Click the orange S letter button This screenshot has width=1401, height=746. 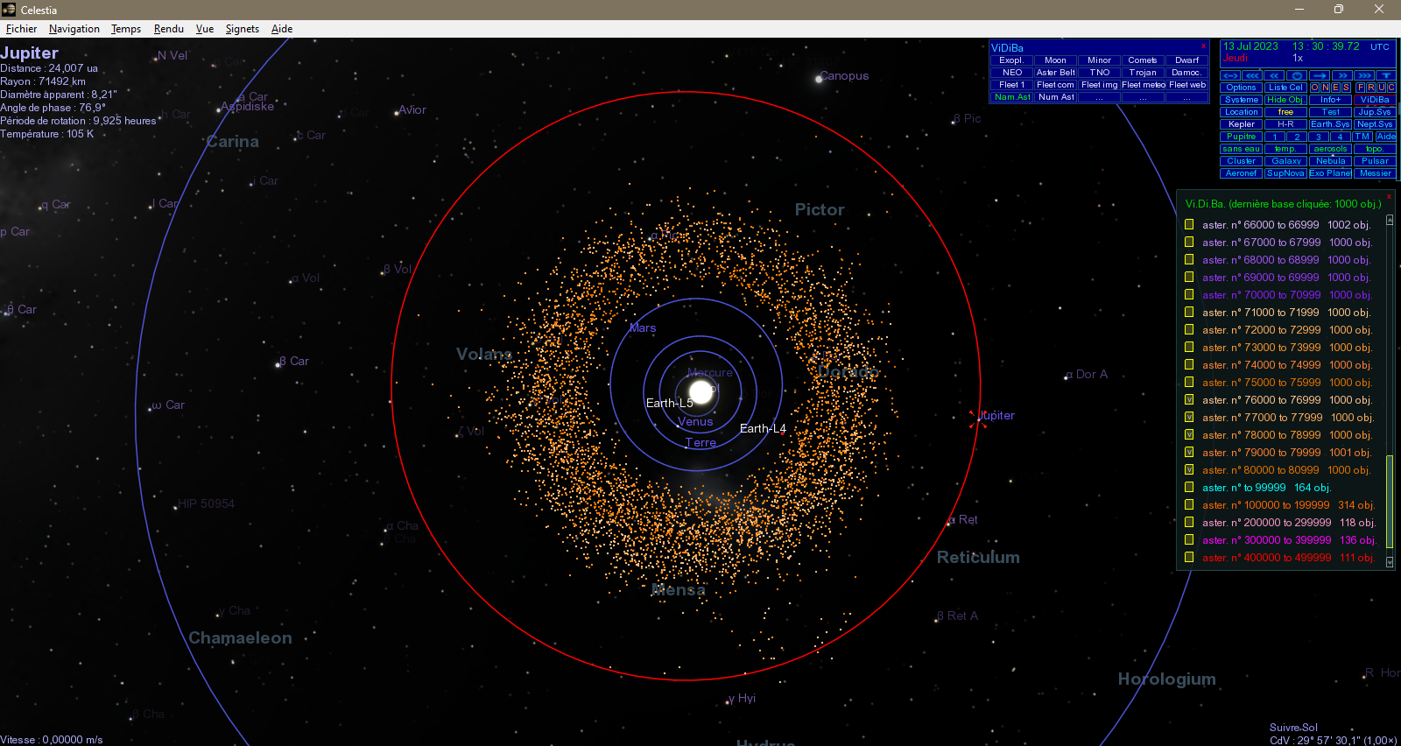pos(1346,88)
